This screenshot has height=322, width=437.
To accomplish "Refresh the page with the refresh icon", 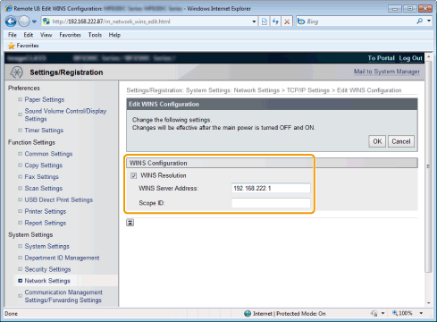I will [275, 21].
